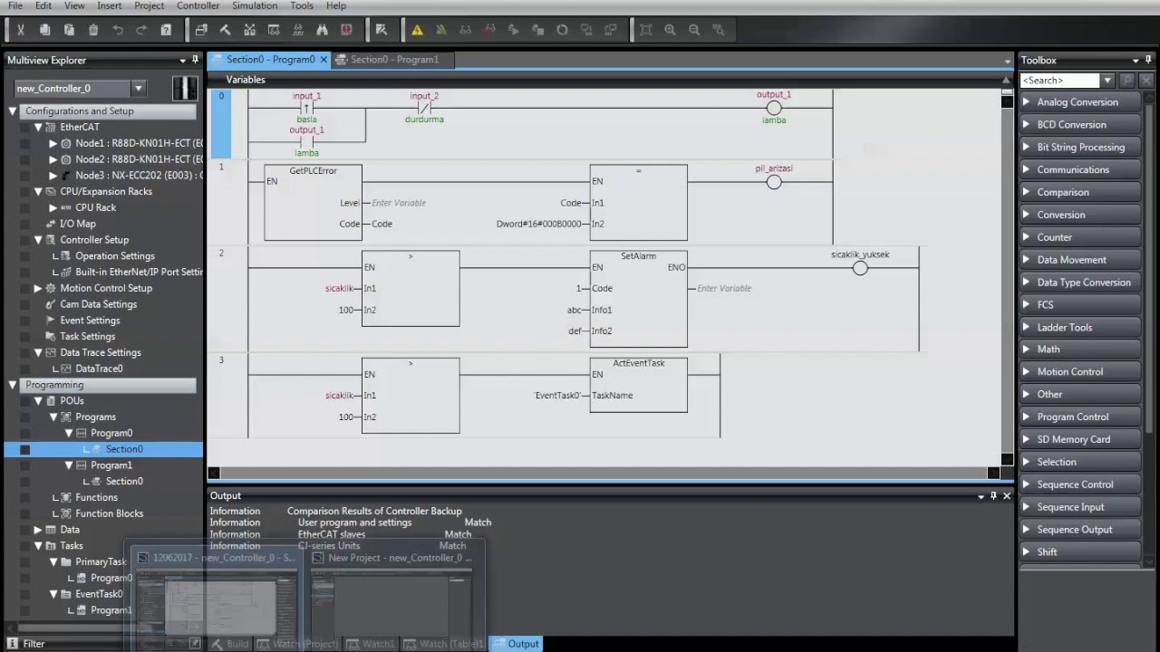Screen dimensions: 1160x652
Task: Open the Simulation menu
Action: [255, 5]
